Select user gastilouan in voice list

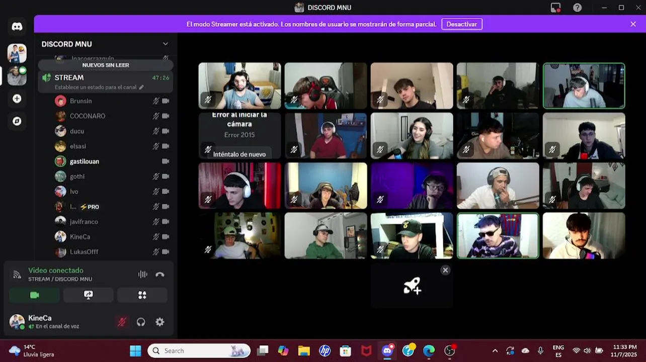[112, 161]
